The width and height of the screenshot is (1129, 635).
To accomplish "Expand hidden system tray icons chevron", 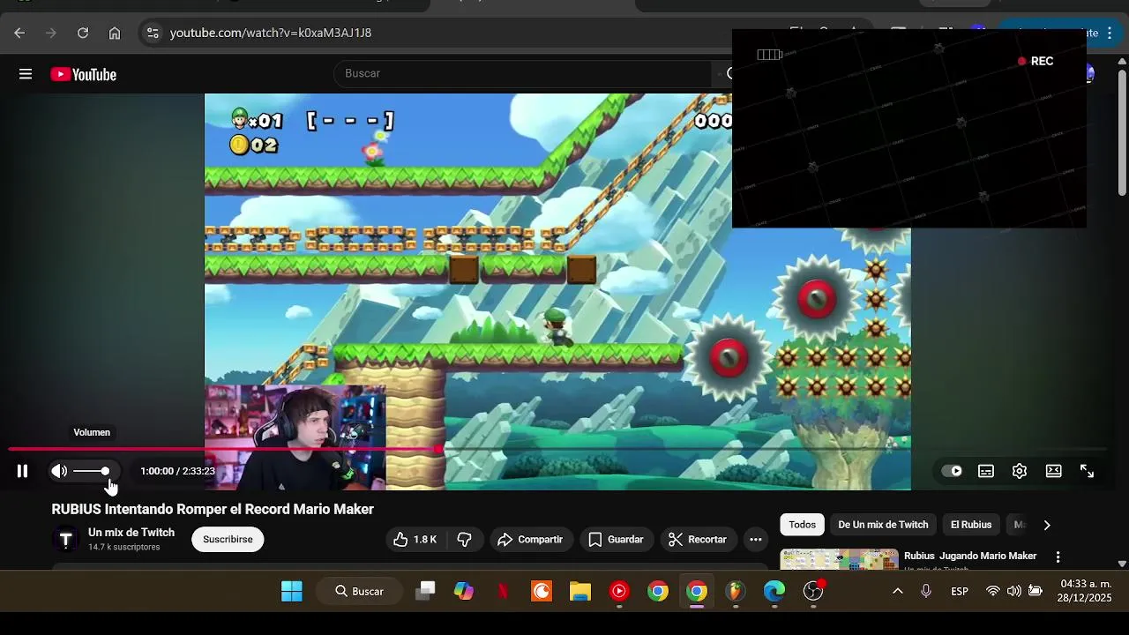I will (x=898, y=591).
